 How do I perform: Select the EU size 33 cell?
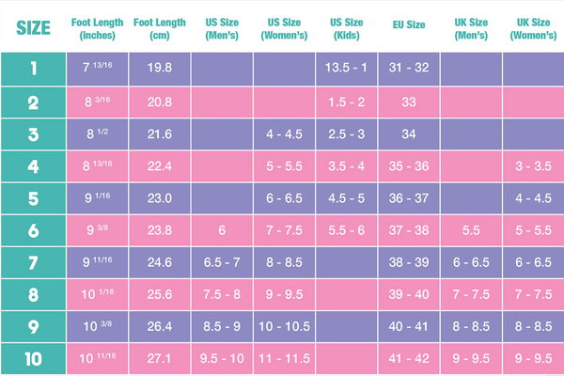click(x=408, y=101)
